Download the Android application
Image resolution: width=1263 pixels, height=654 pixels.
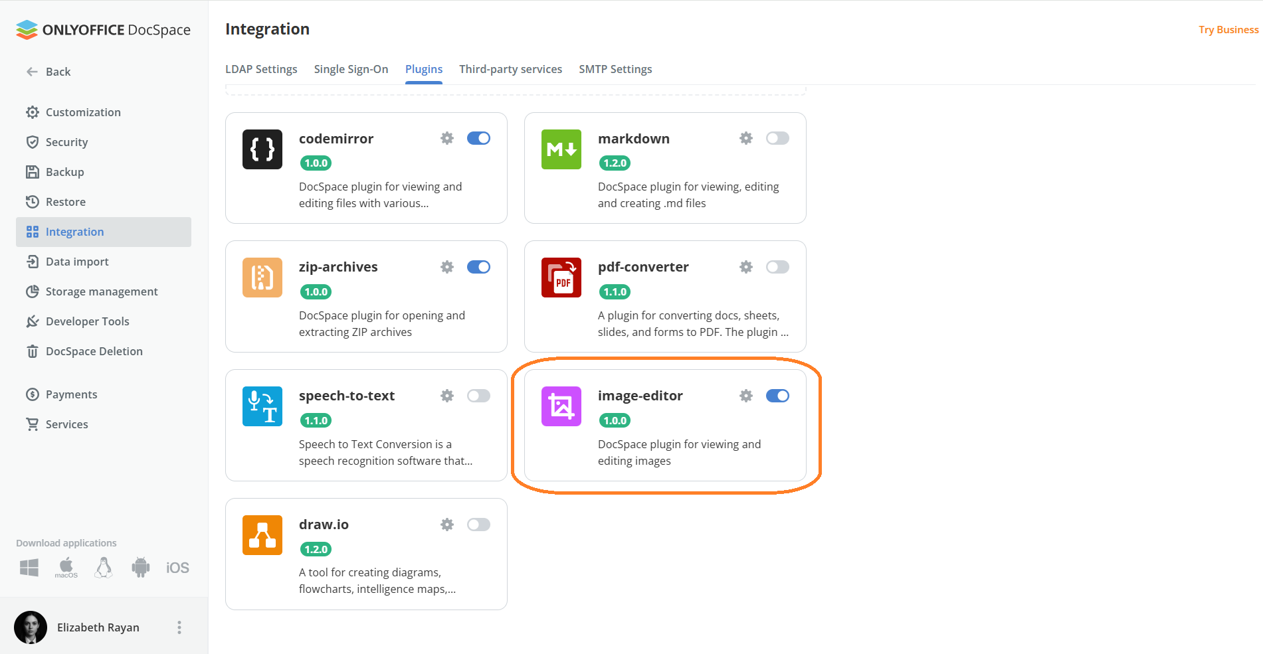pyautogui.click(x=141, y=568)
